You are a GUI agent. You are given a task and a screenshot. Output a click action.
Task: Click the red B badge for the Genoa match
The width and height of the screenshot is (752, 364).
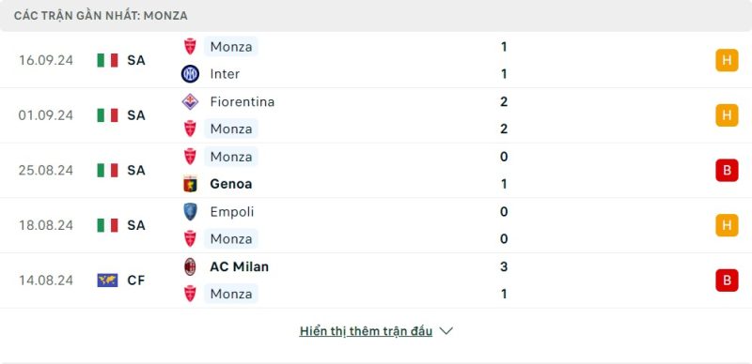pyautogui.click(x=727, y=171)
